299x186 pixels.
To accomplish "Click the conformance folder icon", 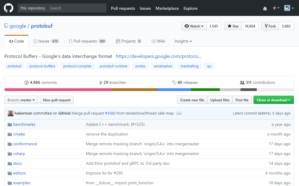I will coord(10,144).
